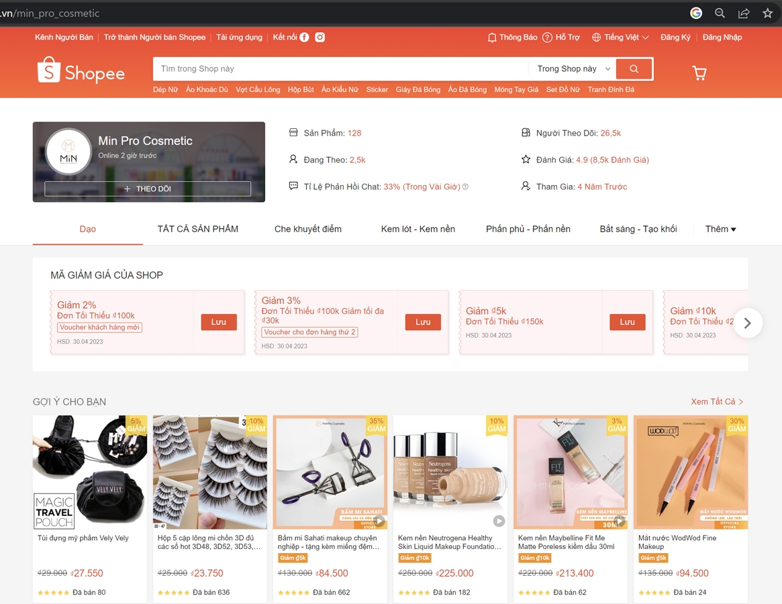Select the Dạo tab

pyautogui.click(x=88, y=229)
